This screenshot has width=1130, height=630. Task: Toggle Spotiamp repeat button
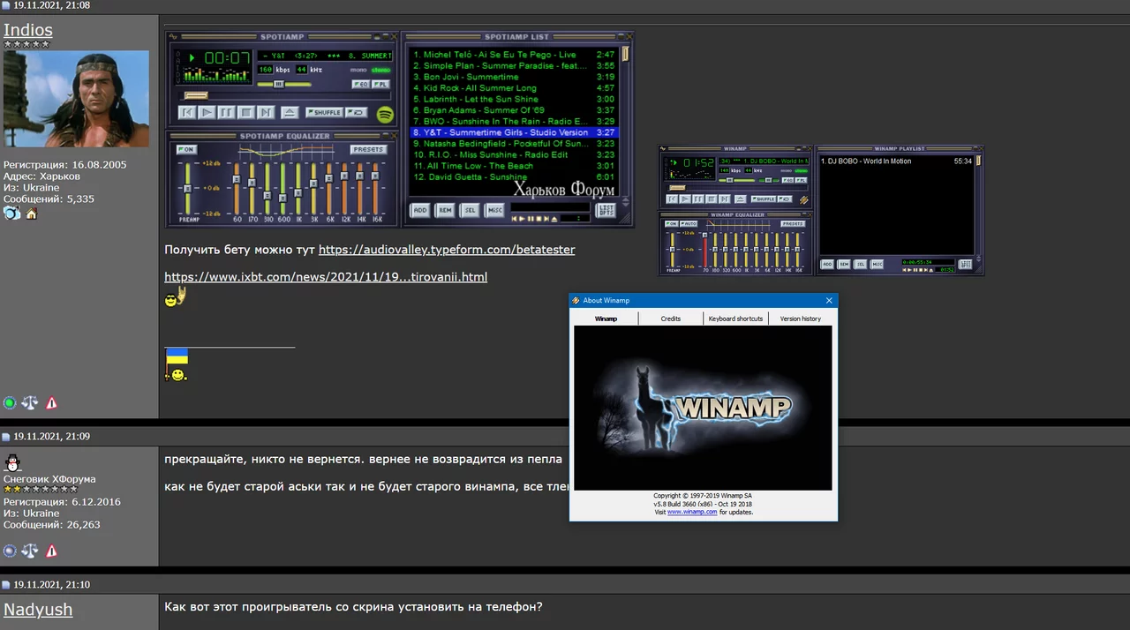point(356,112)
